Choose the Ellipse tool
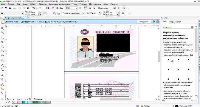 pyautogui.click(x=2, y=51)
